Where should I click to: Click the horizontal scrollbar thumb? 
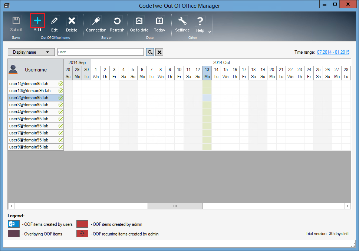coord(175,206)
